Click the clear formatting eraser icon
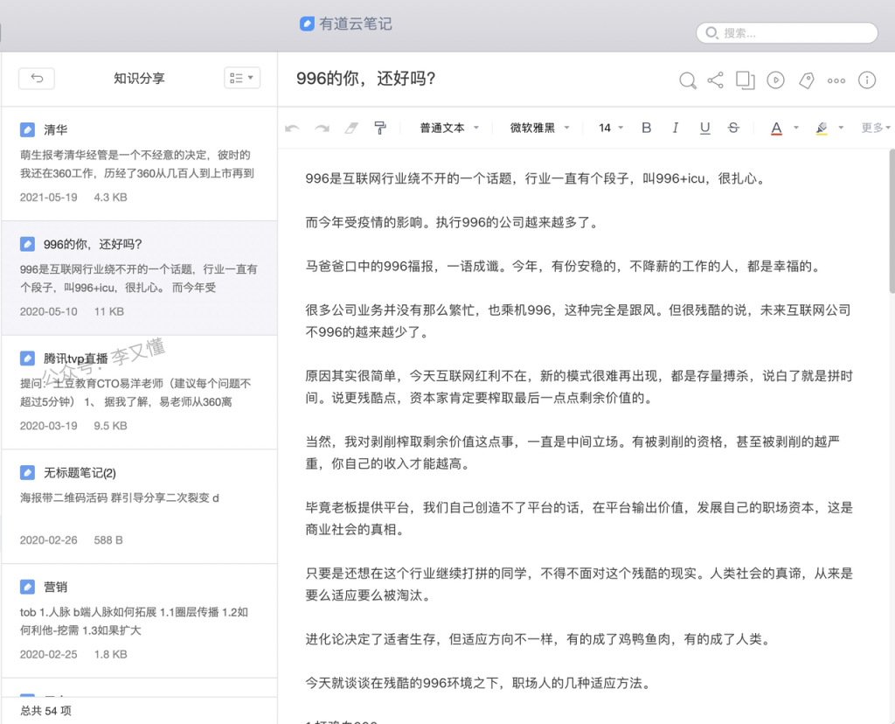 (351, 128)
